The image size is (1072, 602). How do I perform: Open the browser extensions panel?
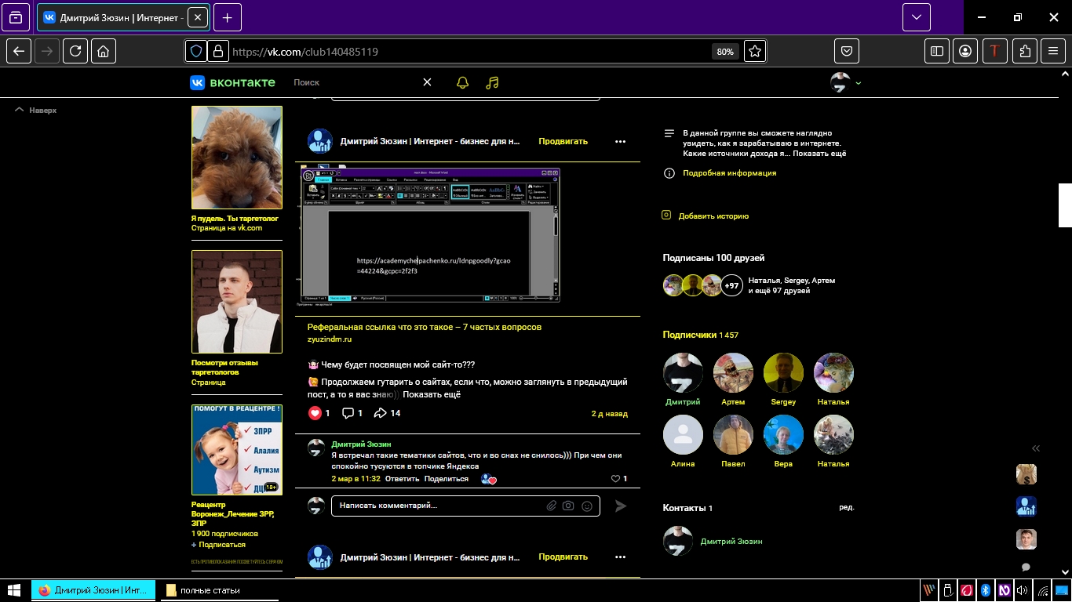pyautogui.click(x=1025, y=51)
